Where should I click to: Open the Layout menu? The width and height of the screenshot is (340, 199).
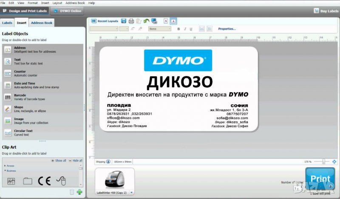57,3
